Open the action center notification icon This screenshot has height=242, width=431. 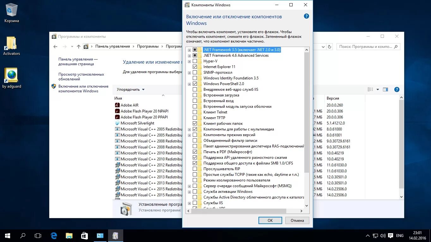point(391,236)
